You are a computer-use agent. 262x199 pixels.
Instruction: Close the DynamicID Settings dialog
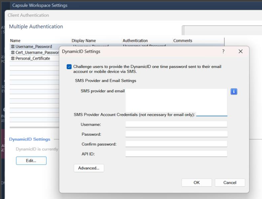pos(241,51)
